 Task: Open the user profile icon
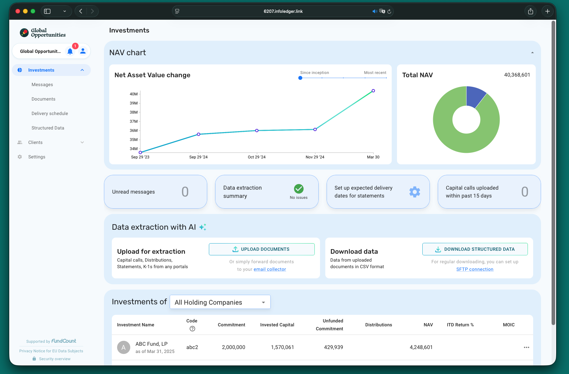[83, 51]
